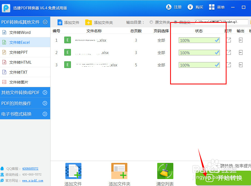Click the page count 5 in row 3

tap(136, 65)
